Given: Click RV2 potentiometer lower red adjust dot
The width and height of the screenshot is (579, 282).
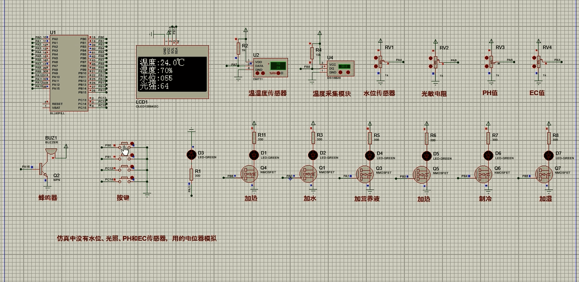Looking at the screenshot, I should (430, 67).
